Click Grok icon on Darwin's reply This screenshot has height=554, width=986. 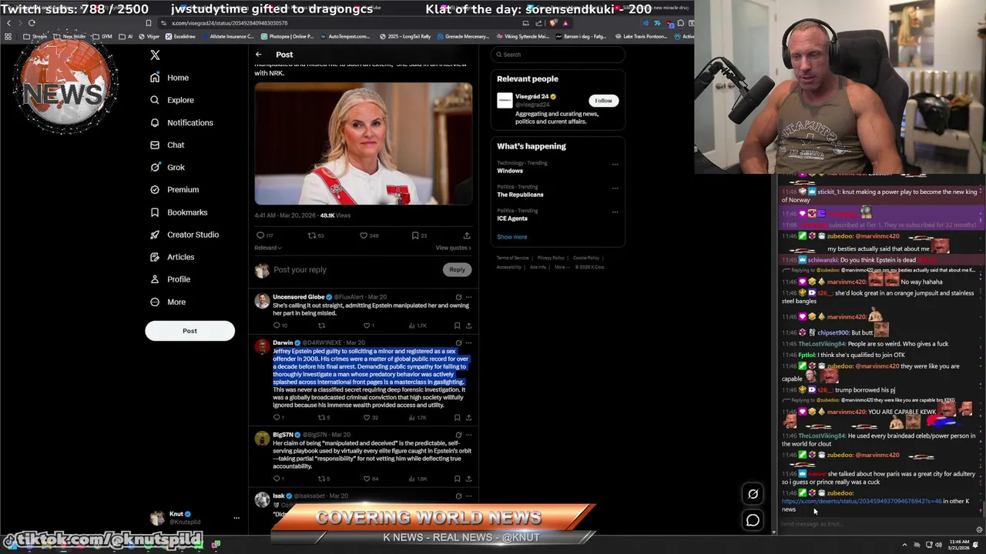click(458, 342)
